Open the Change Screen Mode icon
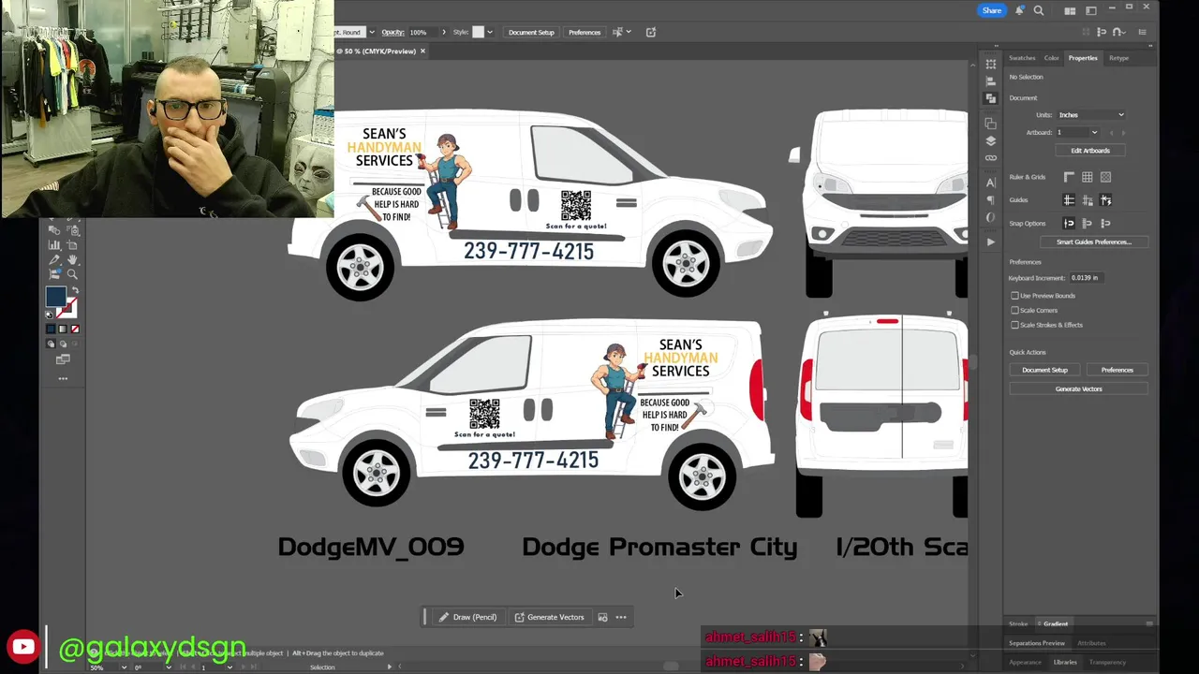This screenshot has width=1199, height=674. [x=63, y=359]
